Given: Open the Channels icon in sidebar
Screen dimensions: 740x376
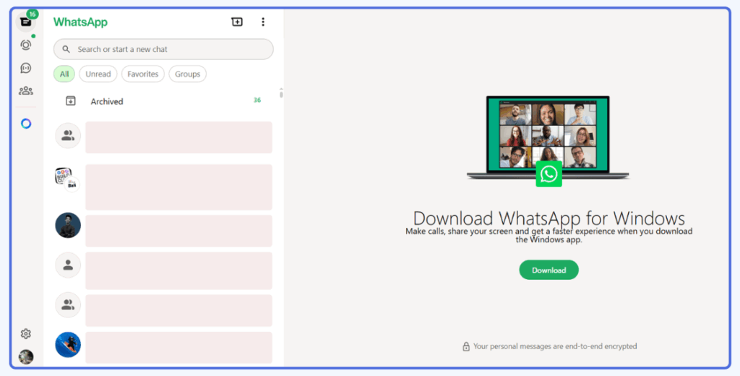Looking at the screenshot, I should pos(26,68).
